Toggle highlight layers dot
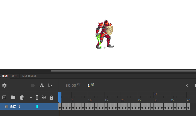Image resolution: width=196 pixels, height=116 pixels. click(31, 97)
